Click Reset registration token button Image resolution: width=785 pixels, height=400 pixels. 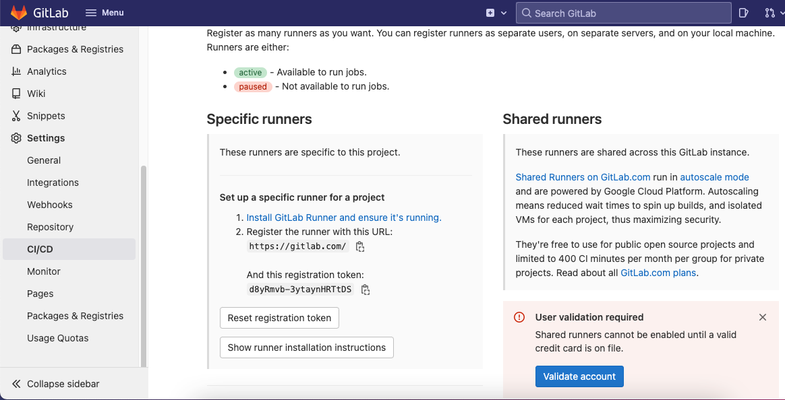279,318
